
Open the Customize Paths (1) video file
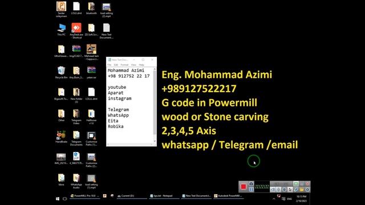[x=91, y=138]
